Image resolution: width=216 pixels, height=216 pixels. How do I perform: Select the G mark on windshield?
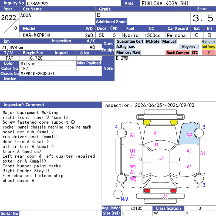157,144
